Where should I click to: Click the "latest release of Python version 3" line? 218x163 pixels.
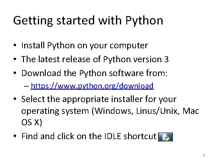point(95,59)
